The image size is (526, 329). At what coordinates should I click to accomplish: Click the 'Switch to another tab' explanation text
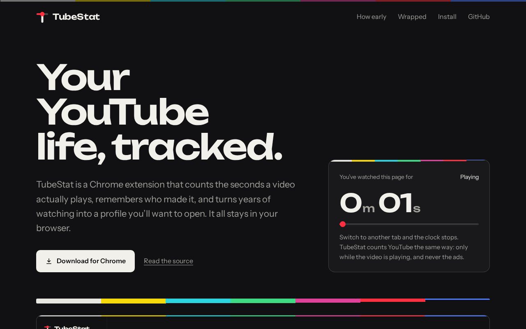pos(404,247)
